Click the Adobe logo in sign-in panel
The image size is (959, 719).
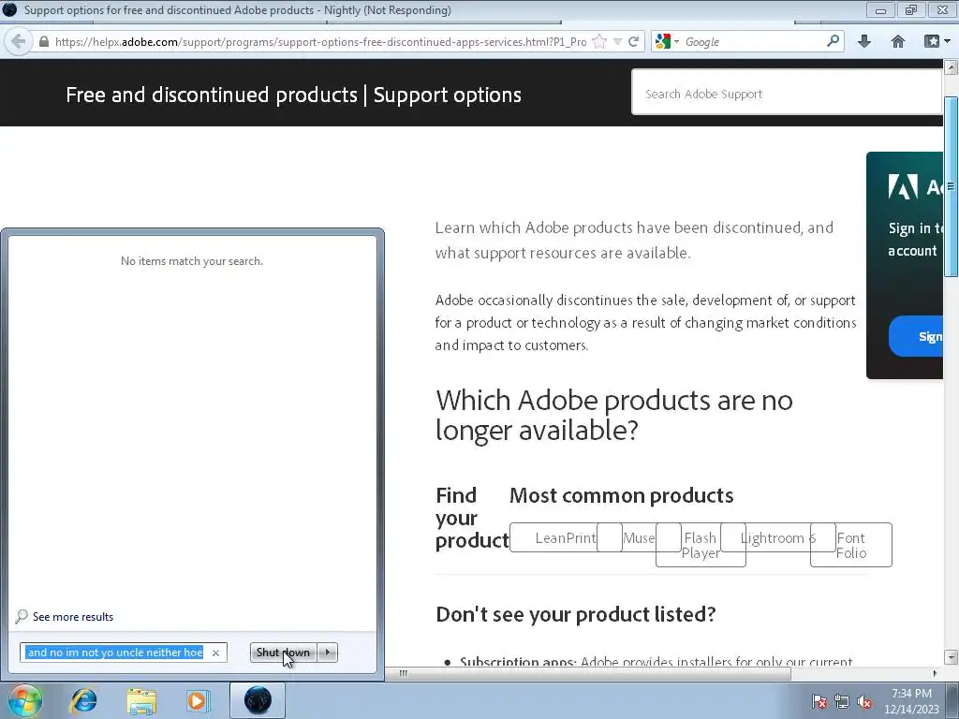903,186
